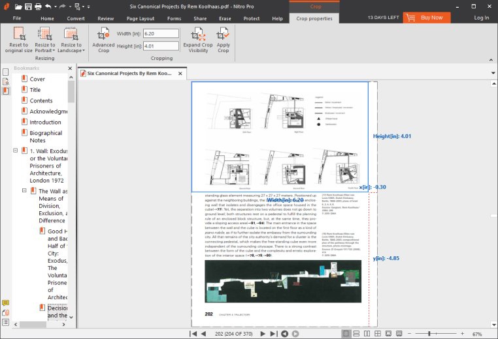Open the document tab list dropdown arrow
498x339 pixels.
(493, 73)
